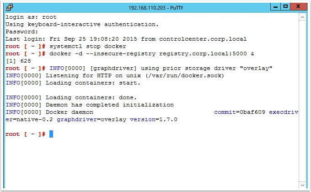
Task: Click the empty terminal area below prompt
Action: 152,163
